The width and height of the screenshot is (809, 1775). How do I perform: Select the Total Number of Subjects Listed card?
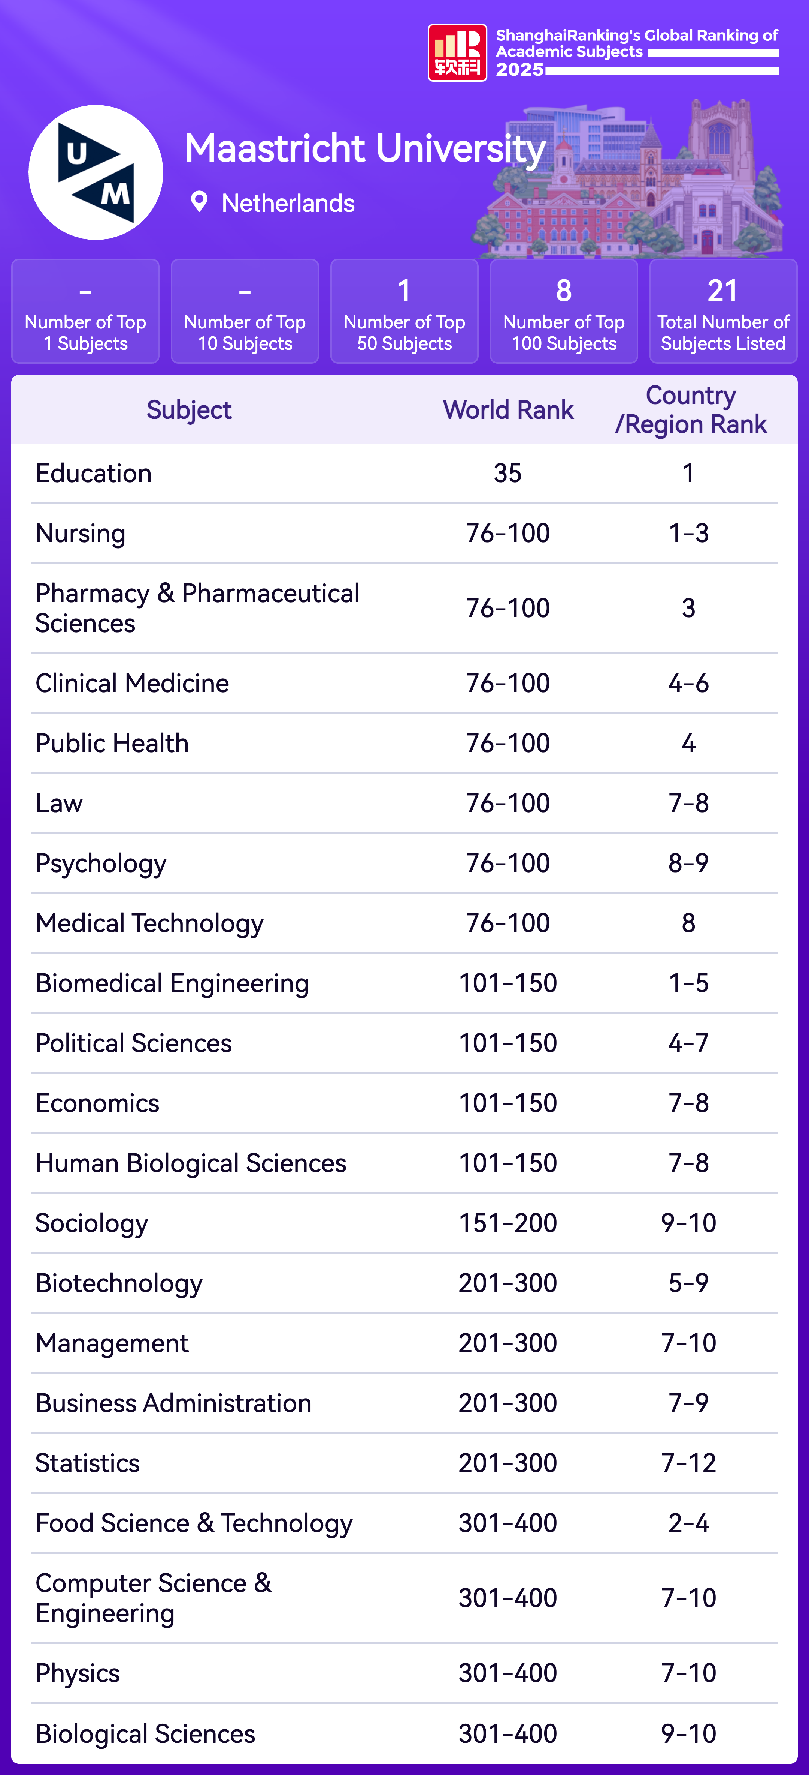point(723,312)
